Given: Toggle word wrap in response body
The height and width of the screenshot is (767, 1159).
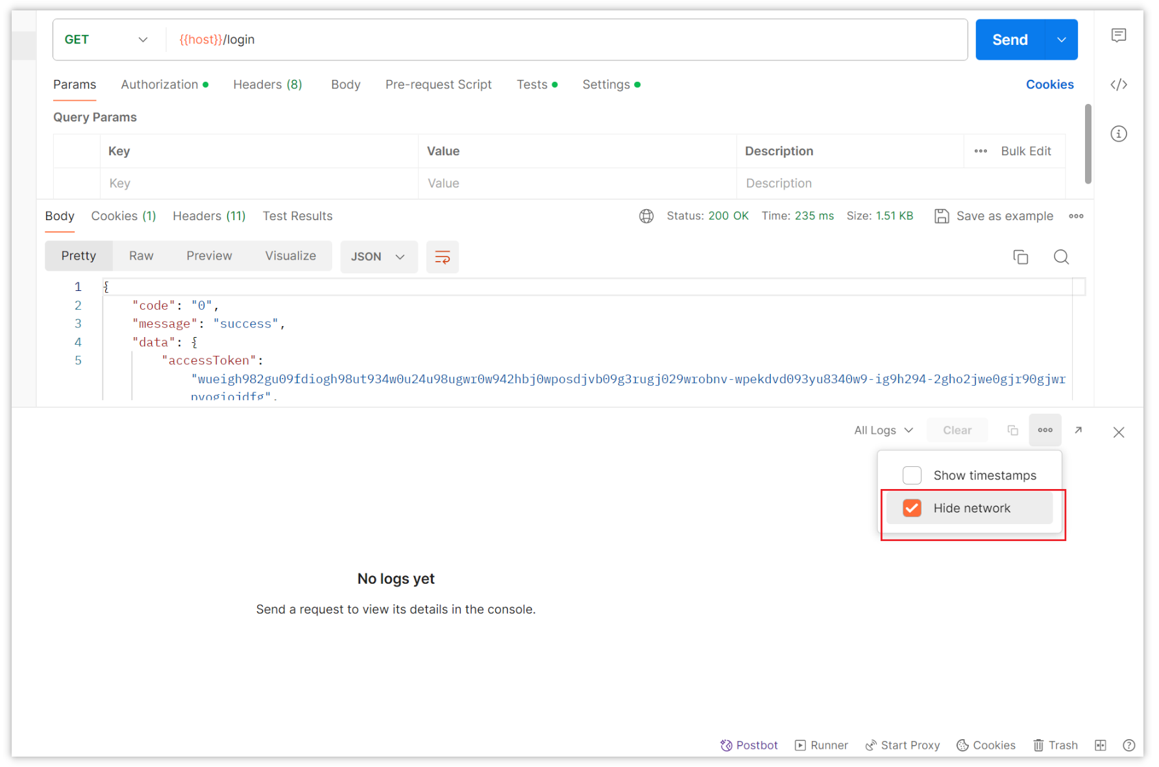Looking at the screenshot, I should 443,257.
